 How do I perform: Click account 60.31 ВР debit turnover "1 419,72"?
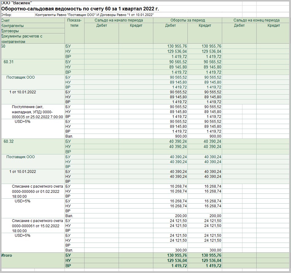(179, 72)
